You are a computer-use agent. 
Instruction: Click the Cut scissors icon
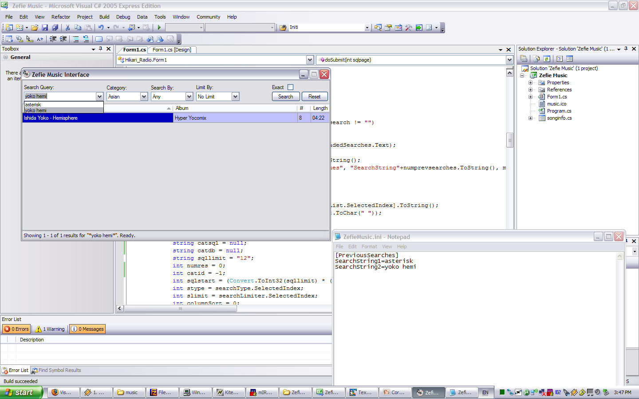[x=68, y=27]
